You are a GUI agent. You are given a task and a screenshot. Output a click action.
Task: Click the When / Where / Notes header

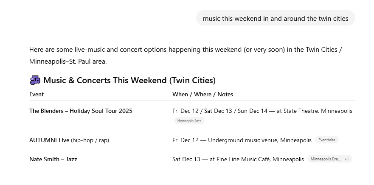(202, 94)
